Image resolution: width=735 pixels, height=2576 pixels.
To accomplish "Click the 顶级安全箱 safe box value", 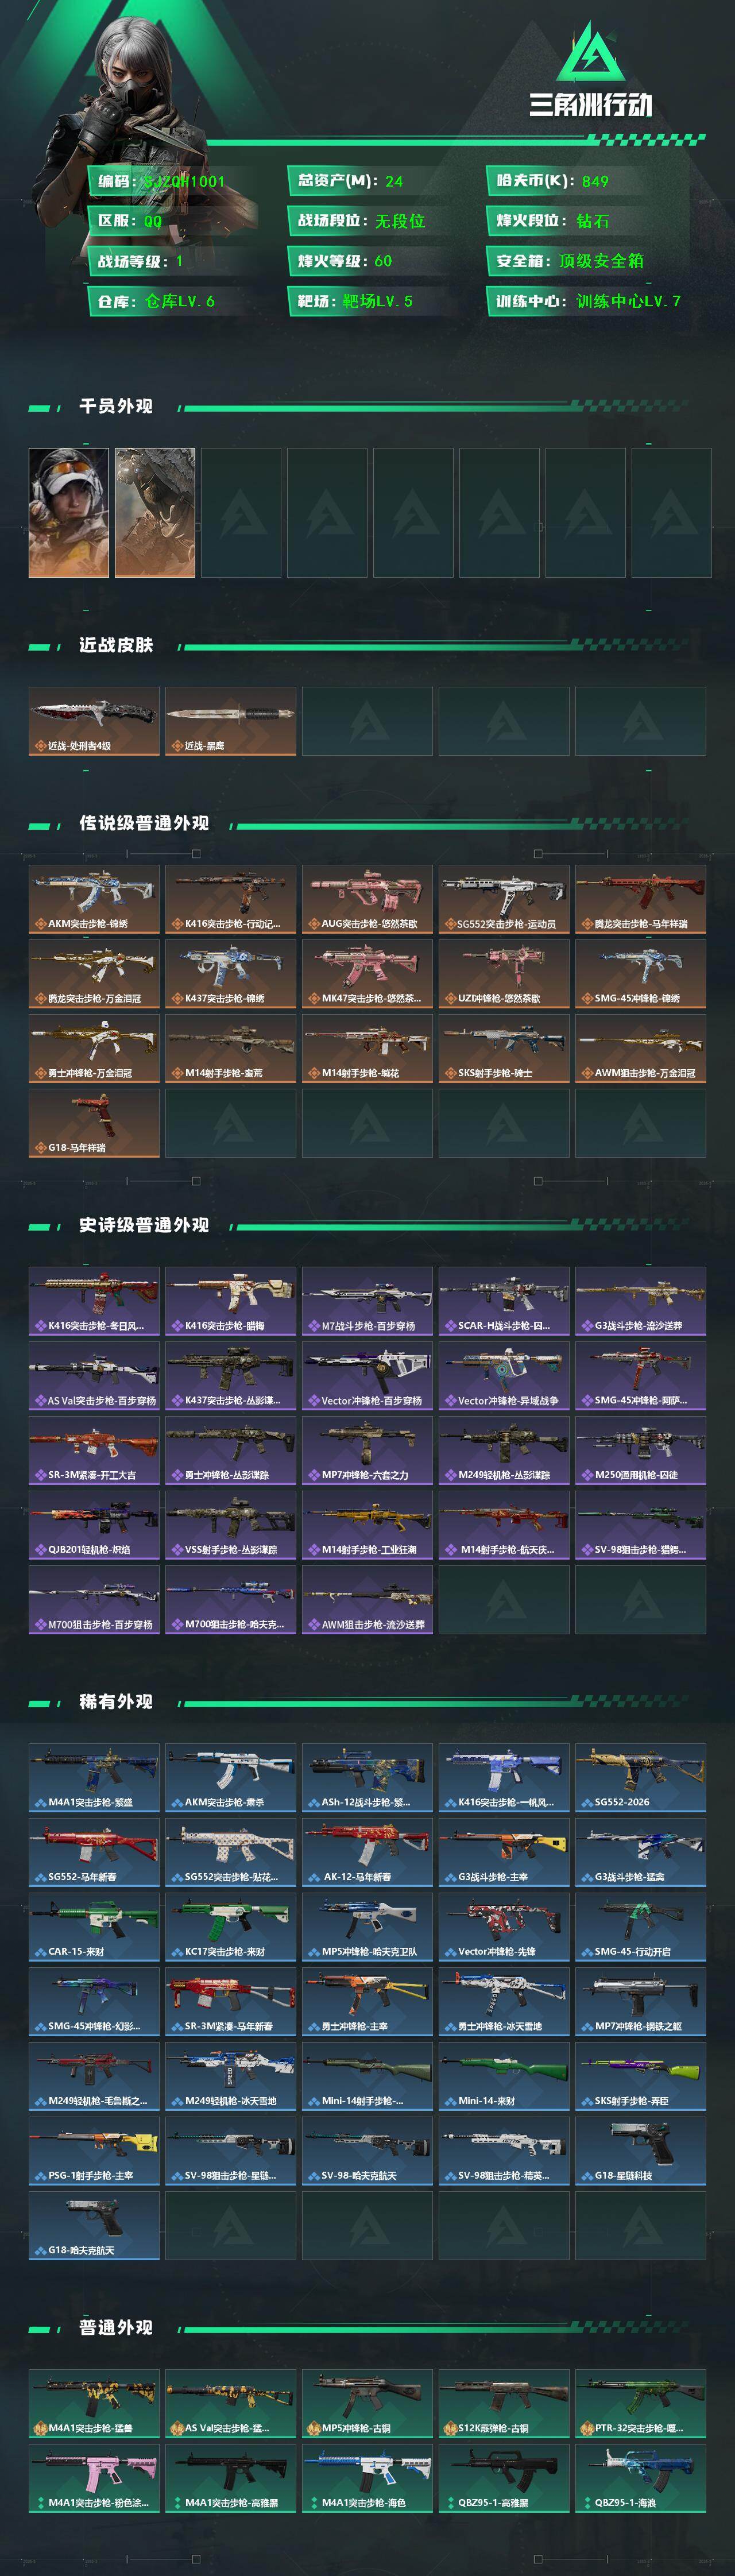I will (601, 261).
